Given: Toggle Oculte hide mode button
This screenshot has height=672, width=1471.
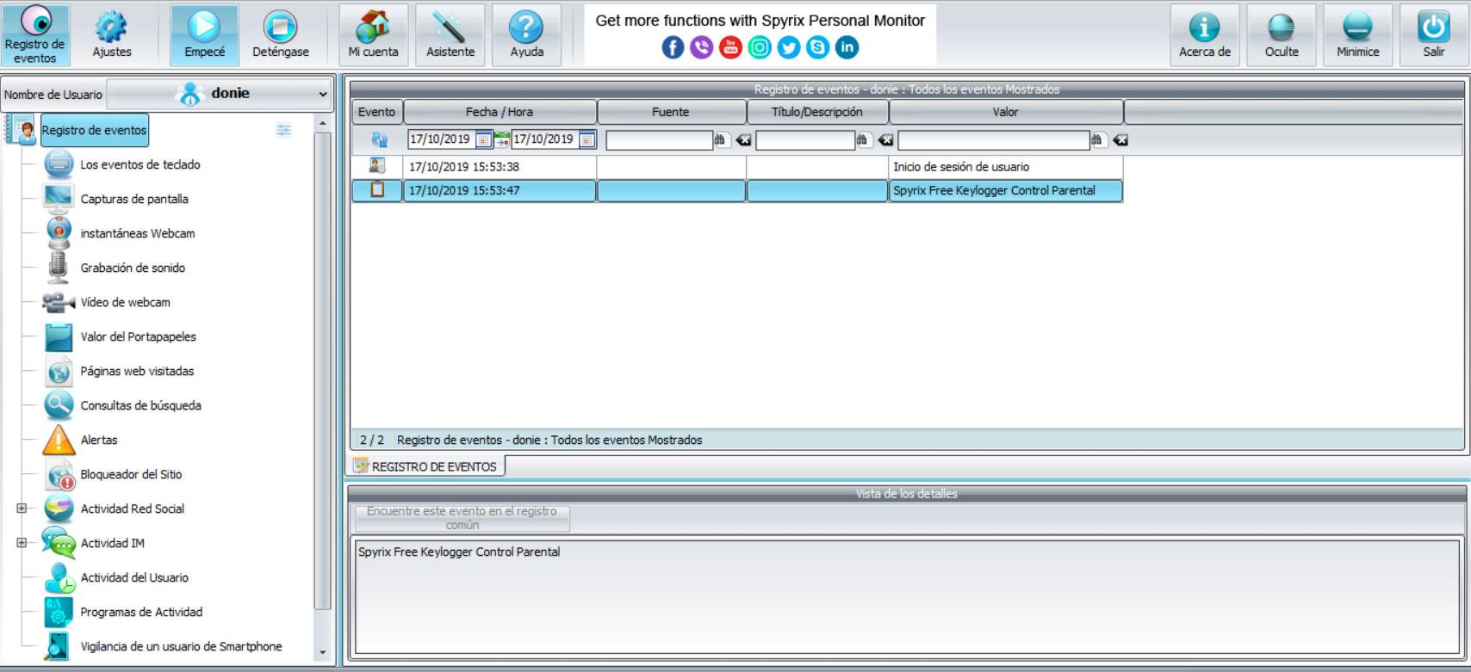Looking at the screenshot, I should click(x=1281, y=35).
